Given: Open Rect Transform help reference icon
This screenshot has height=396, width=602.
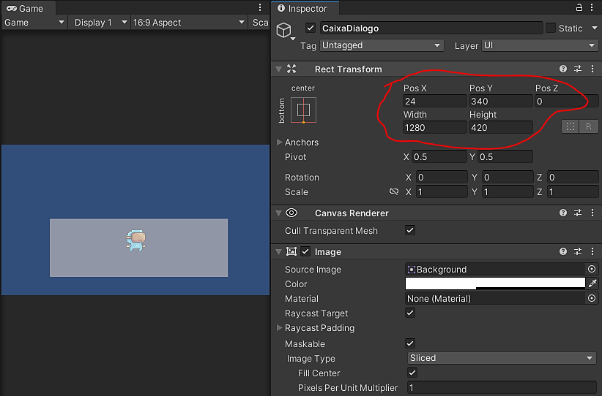Looking at the screenshot, I should [563, 69].
